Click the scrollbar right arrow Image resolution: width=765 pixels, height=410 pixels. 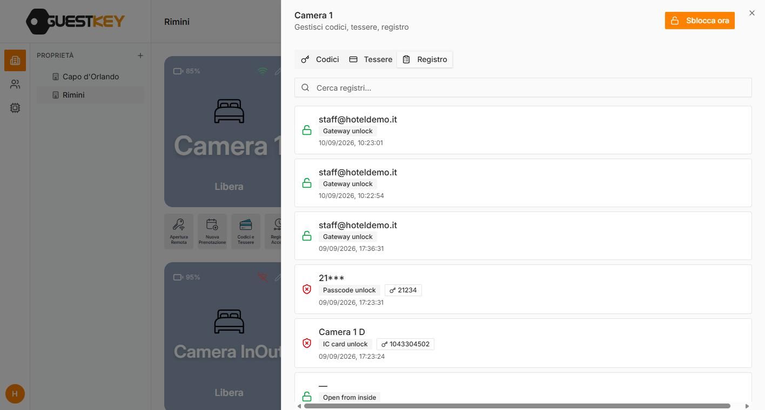click(x=747, y=406)
